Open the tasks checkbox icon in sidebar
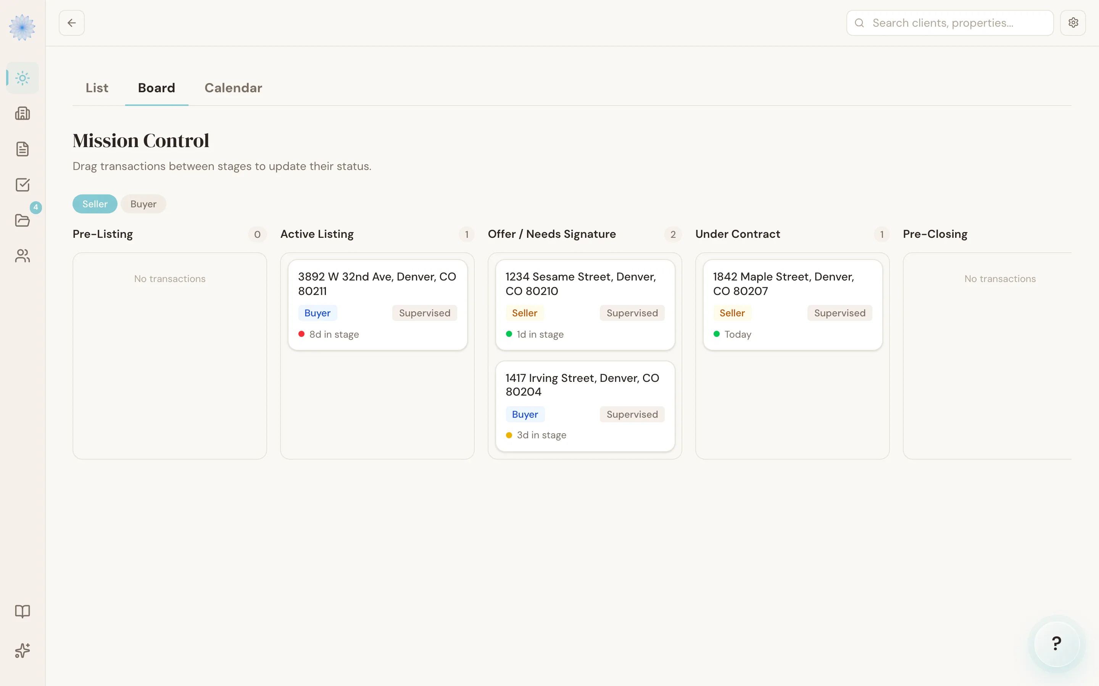Viewport: 1099px width, 686px height. pos(22,185)
